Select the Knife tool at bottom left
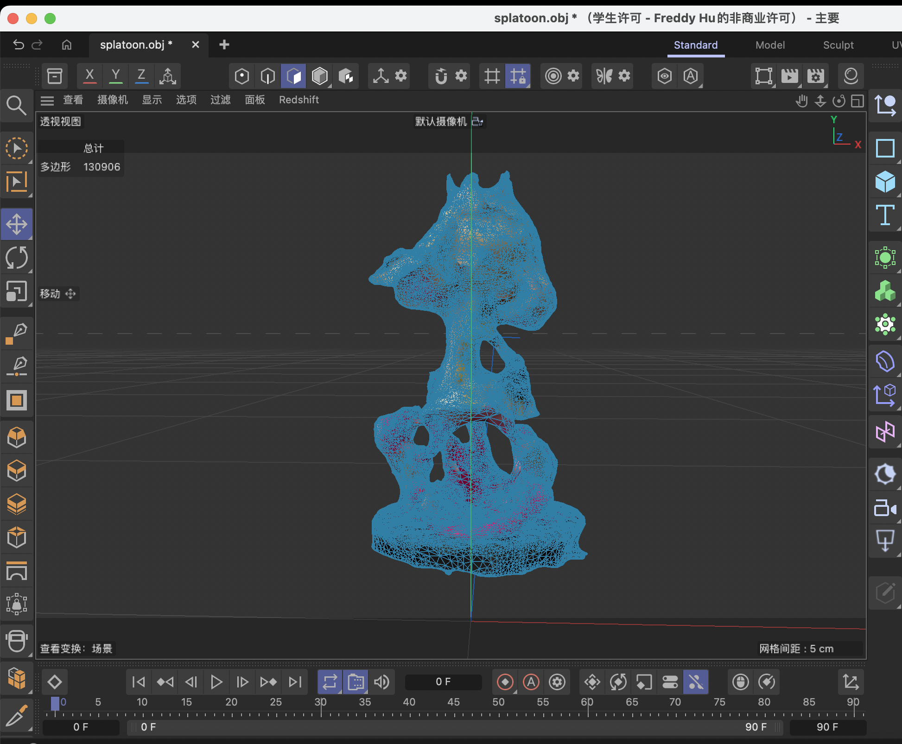 17,715
